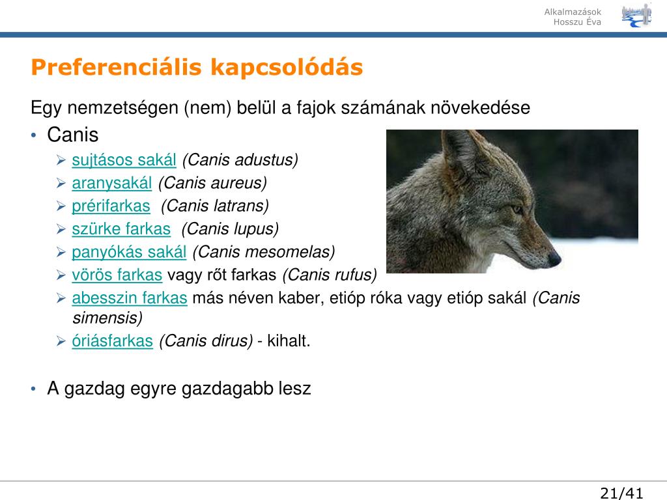667x500 pixels.
Task: Click the text (Canis simensis)
Action: click(326, 308)
